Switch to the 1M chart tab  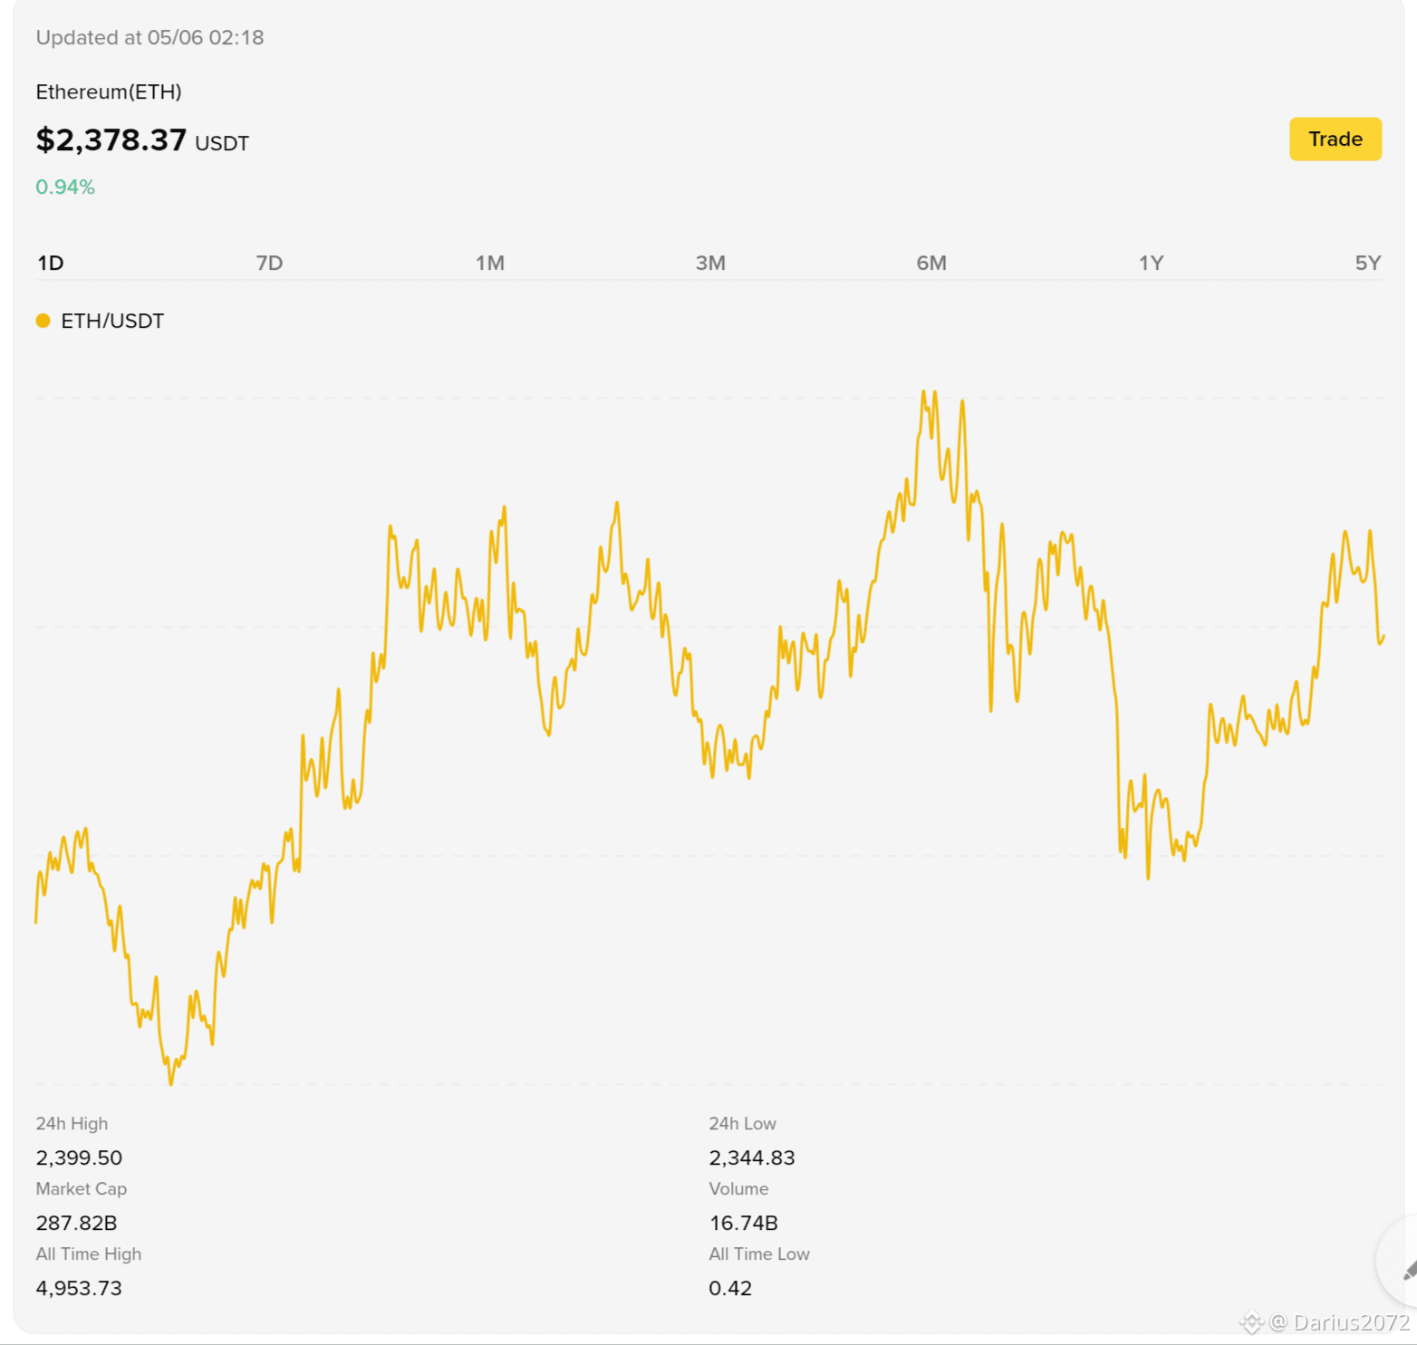point(490,263)
